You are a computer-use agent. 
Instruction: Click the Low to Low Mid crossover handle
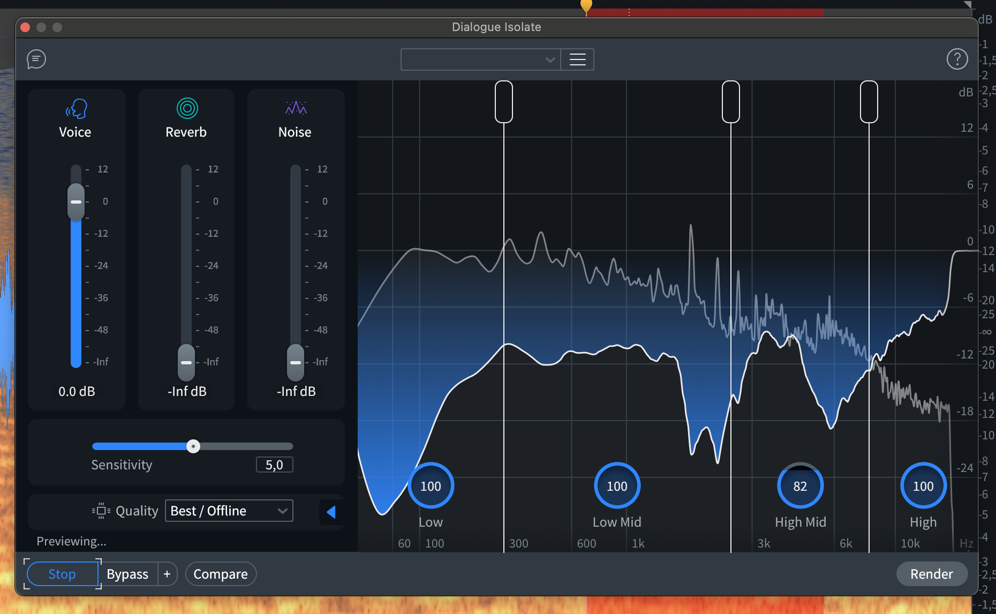click(504, 102)
